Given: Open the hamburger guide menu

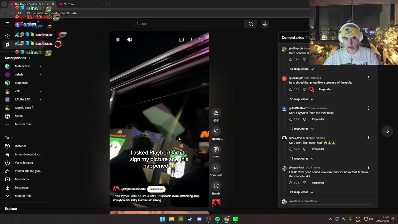Looking at the screenshot, I should (7, 24).
